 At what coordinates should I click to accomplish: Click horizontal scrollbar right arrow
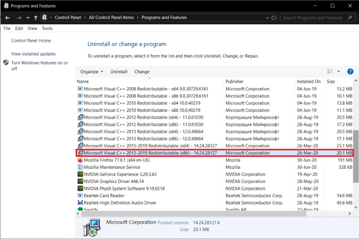tap(350, 213)
